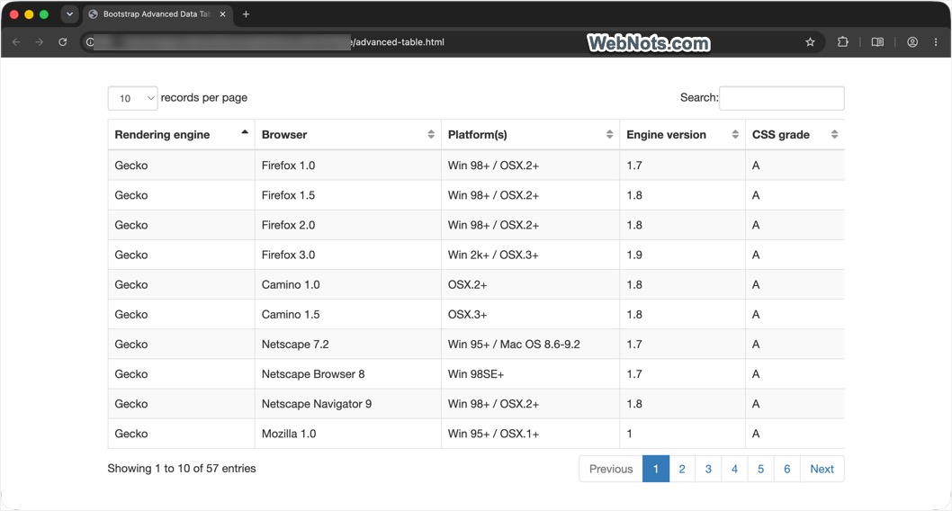Click the Firefox 1.5 cell

pos(348,195)
